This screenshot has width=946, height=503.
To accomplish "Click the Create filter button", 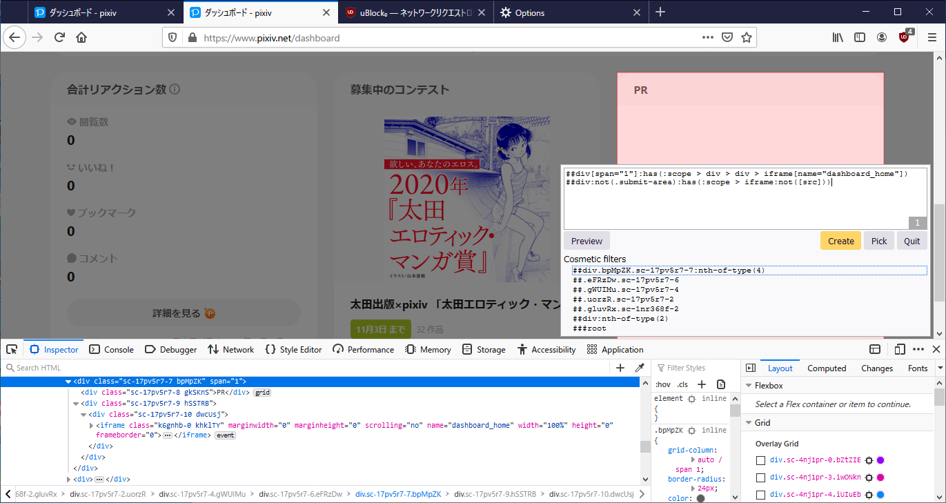I will pyautogui.click(x=840, y=241).
